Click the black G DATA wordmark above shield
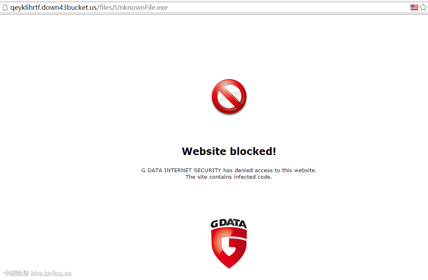Viewport: 428px width, 280px height. tap(229, 223)
